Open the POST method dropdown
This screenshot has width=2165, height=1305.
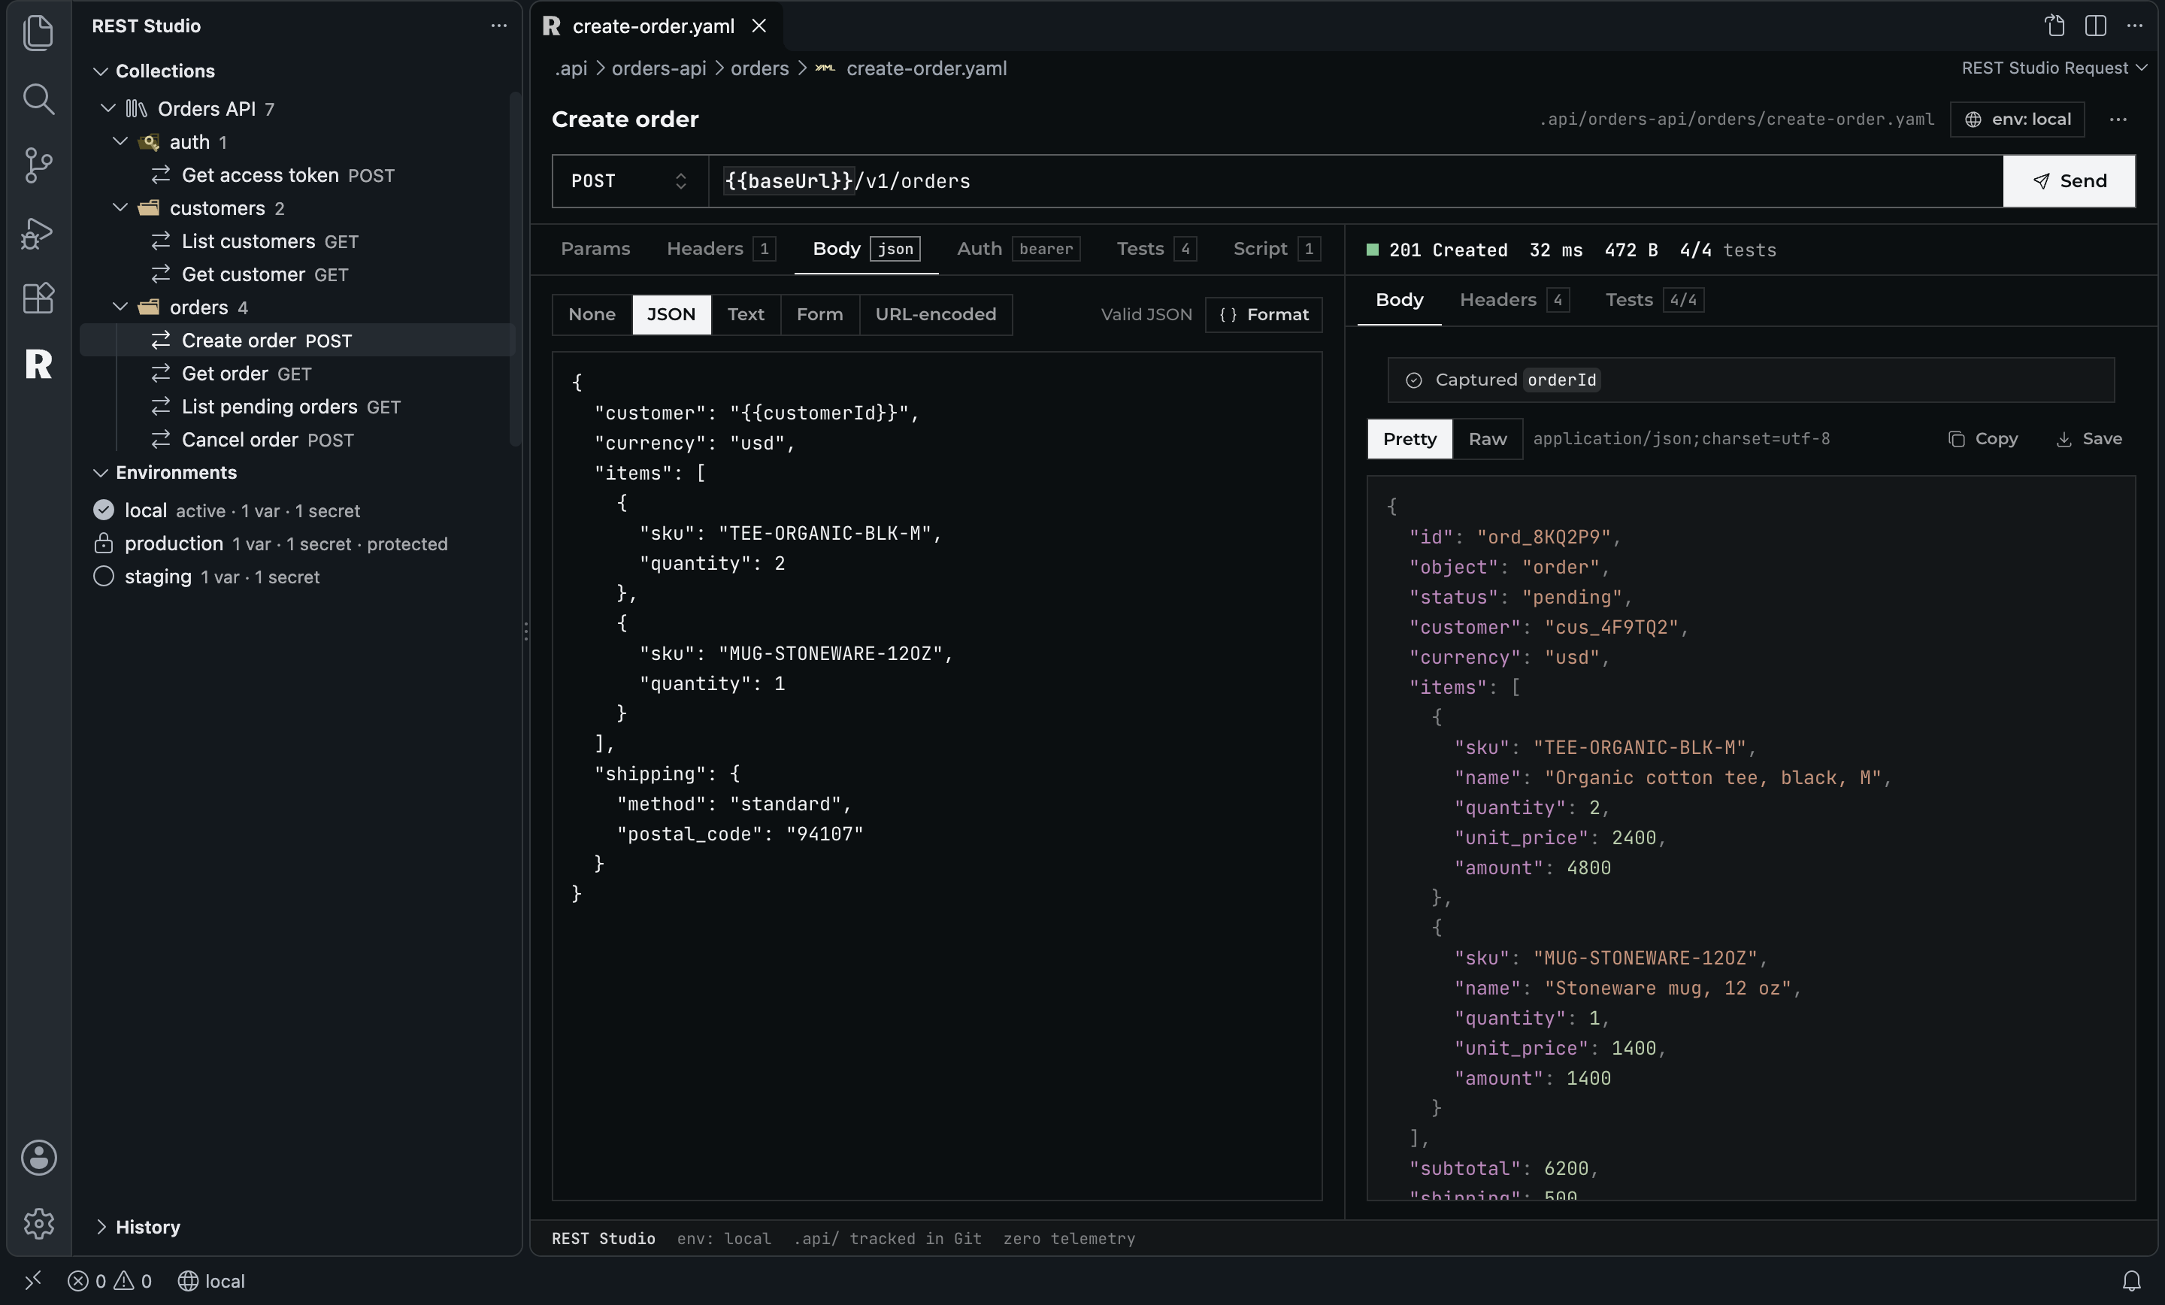point(630,181)
